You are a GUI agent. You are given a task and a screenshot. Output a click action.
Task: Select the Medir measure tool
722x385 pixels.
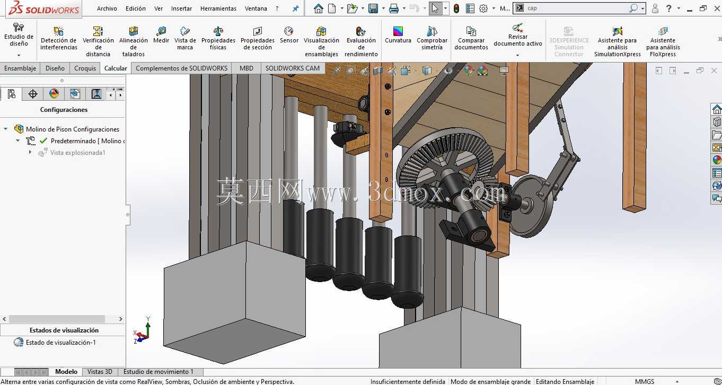(x=161, y=35)
